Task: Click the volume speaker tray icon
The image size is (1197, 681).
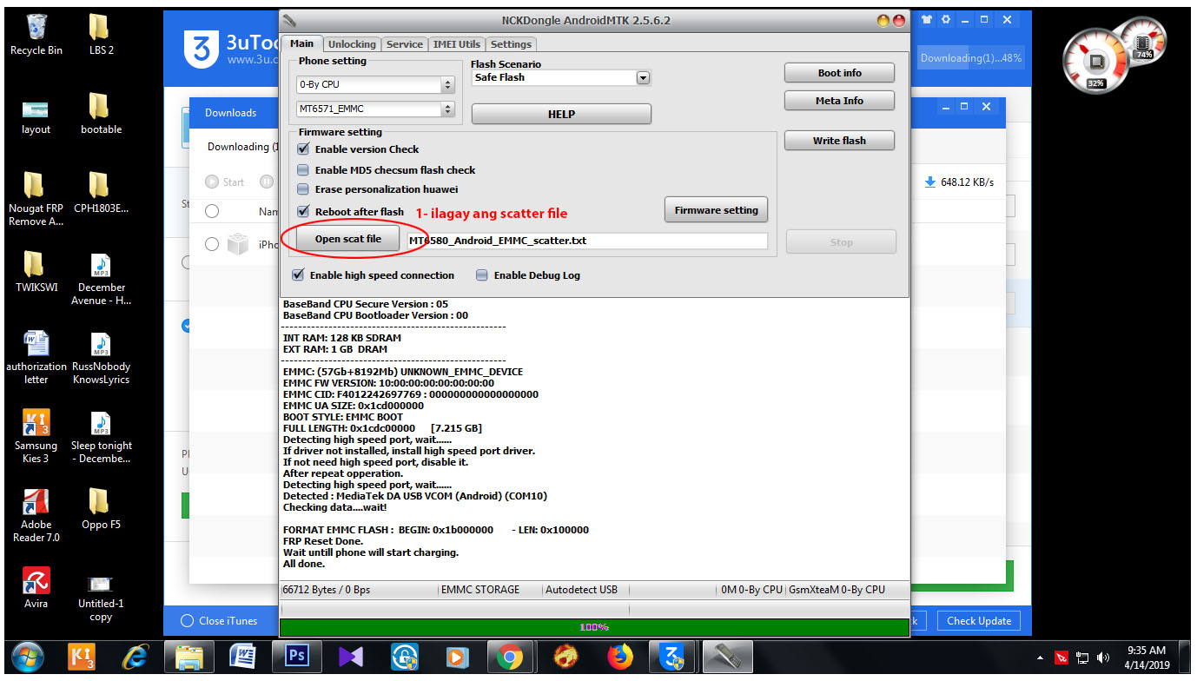Action: coord(1103,658)
